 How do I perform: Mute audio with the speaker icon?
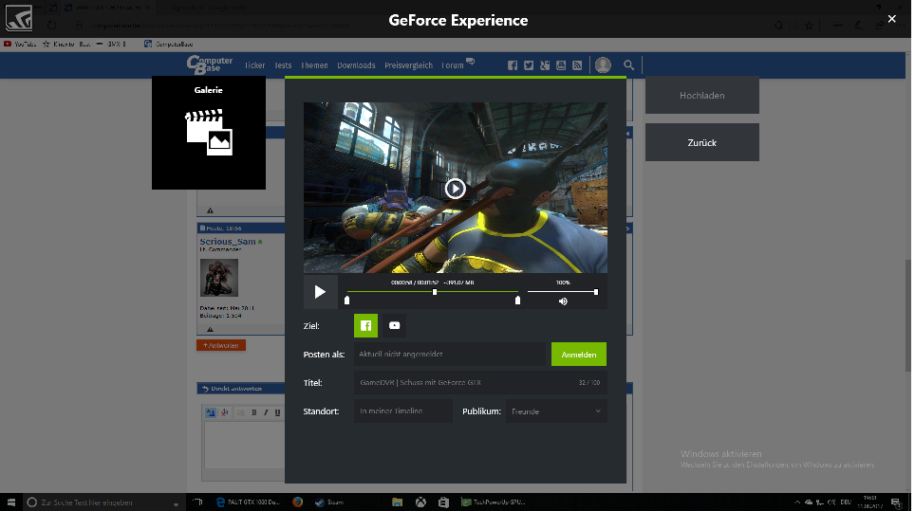click(x=563, y=301)
